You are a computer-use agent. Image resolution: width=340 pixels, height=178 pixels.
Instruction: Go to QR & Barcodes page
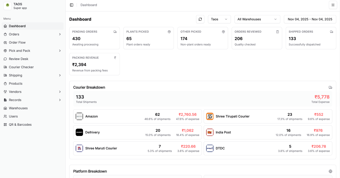20,125
